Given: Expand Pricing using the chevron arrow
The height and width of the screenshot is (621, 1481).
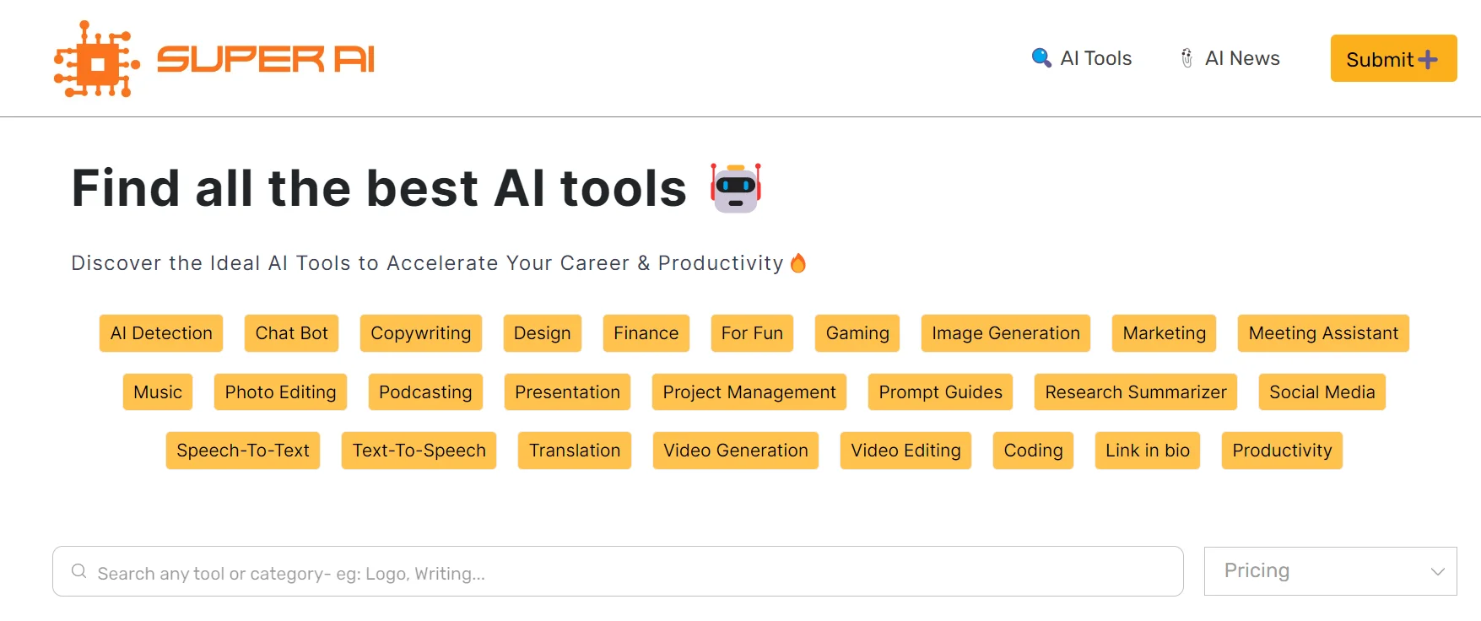Looking at the screenshot, I should coord(1438,571).
